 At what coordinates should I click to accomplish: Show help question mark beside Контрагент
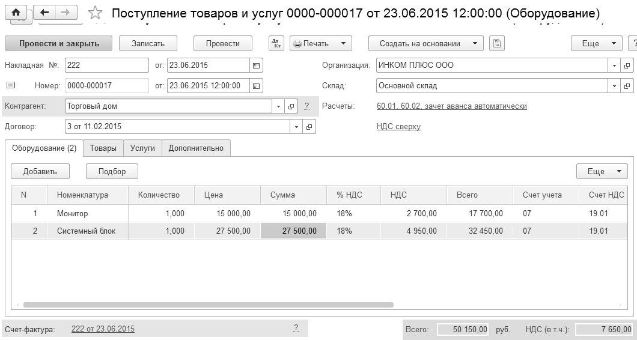[x=306, y=106]
